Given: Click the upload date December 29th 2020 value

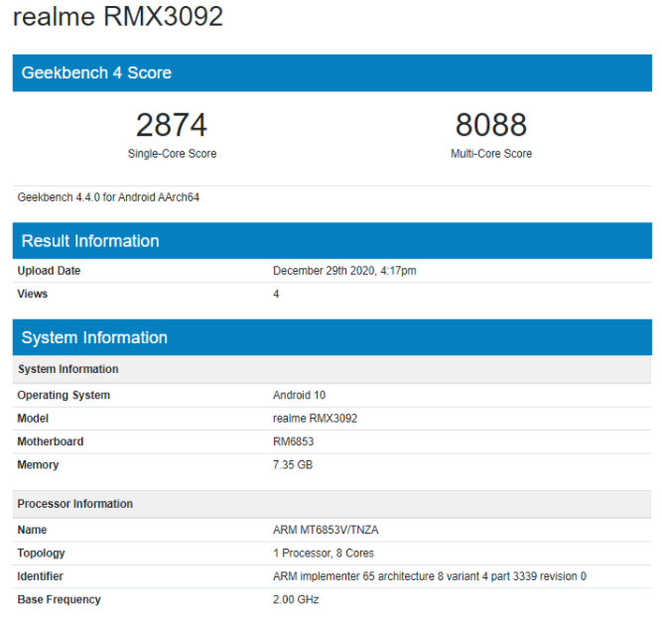Looking at the screenshot, I should 344,271.
